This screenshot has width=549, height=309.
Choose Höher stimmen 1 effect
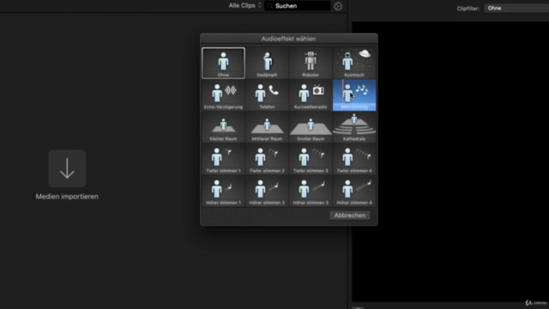pyautogui.click(x=223, y=191)
